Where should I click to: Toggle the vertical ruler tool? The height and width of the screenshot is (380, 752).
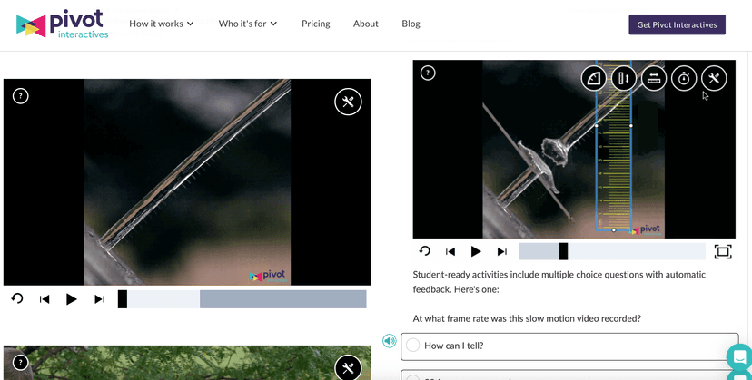point(624,79)
